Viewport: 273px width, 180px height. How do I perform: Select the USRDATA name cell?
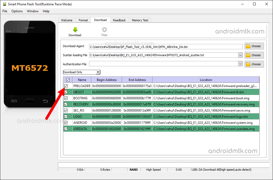[82, 129]
